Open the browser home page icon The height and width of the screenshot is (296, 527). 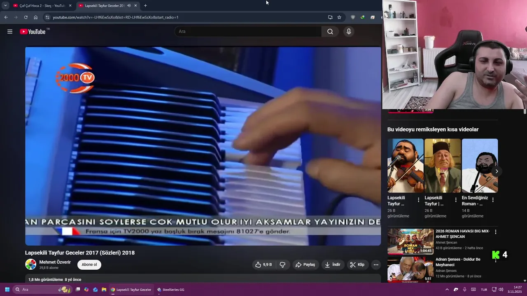point(36,17)
